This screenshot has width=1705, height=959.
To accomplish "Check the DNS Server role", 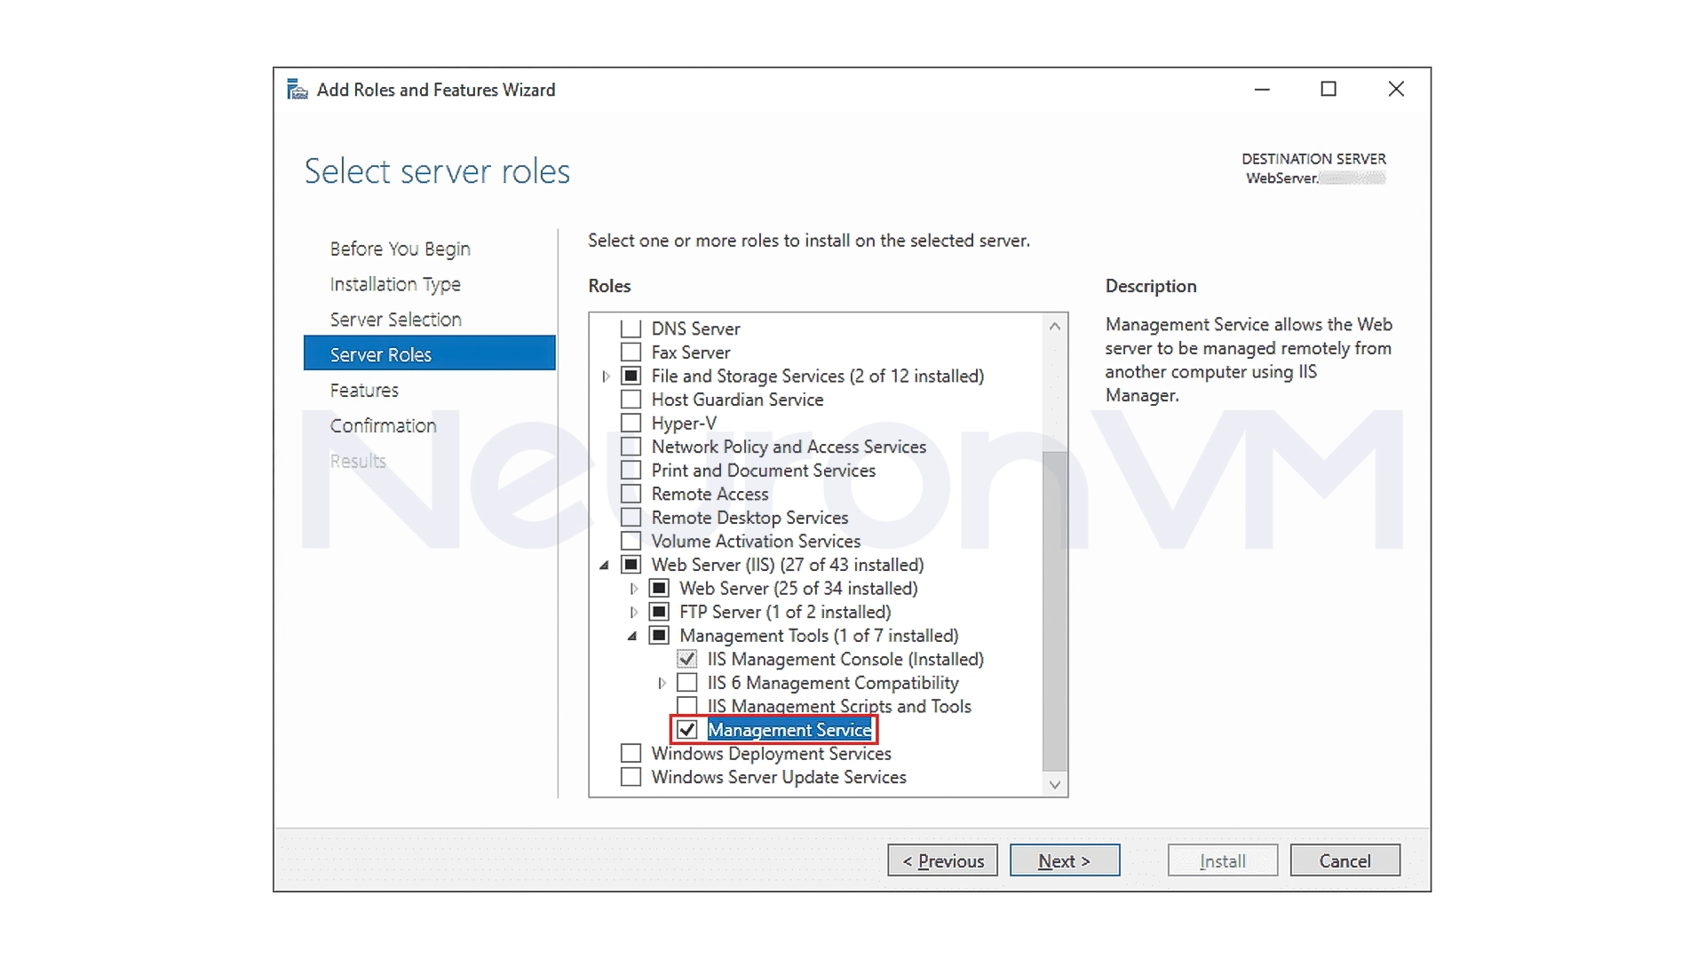I will click(x=631, y=328).
